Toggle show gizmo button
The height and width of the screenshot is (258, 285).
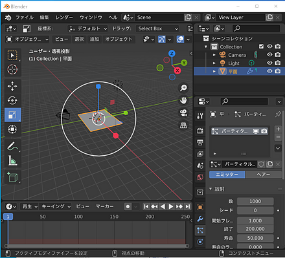[162, 39]
